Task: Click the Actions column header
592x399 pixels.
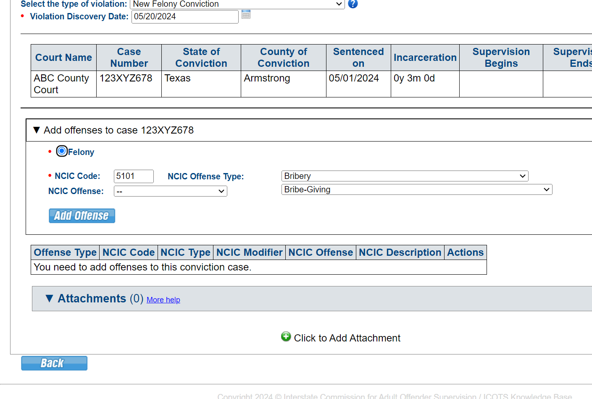Action: click(x=466, y=252)
